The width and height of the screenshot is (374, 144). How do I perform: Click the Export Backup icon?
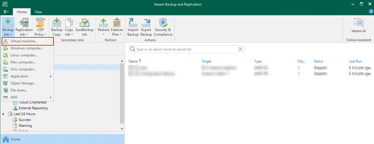click(146, 23)
